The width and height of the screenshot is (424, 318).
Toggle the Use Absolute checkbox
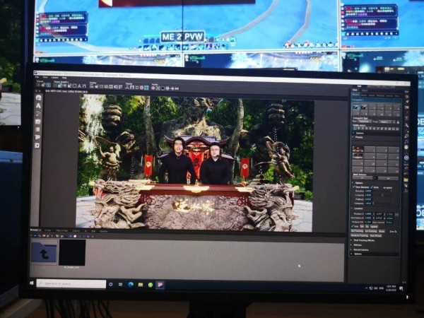pos(354,187)
